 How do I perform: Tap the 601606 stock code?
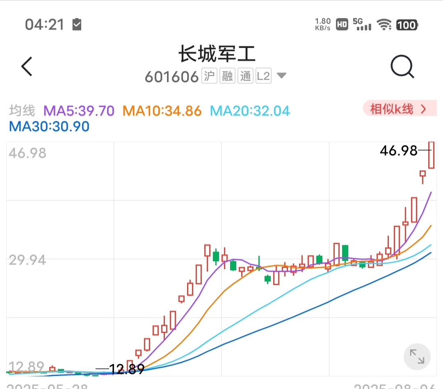tap(171, 77)
